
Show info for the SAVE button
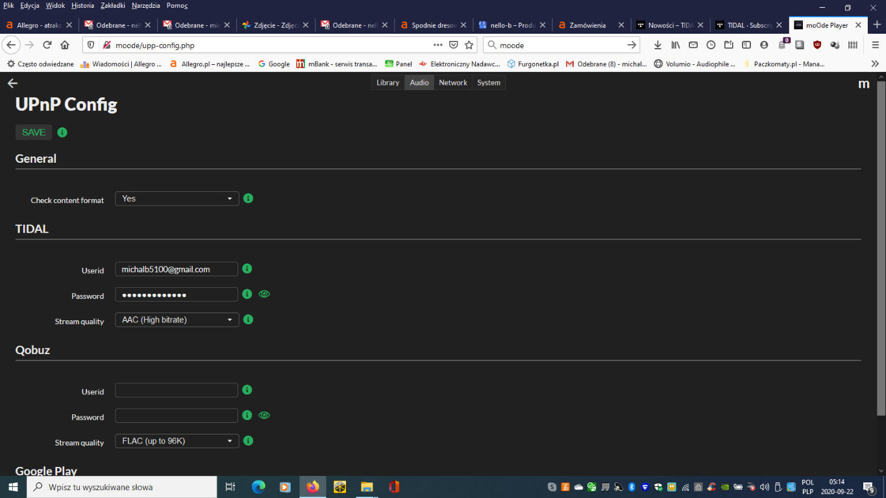coord(62,132)
